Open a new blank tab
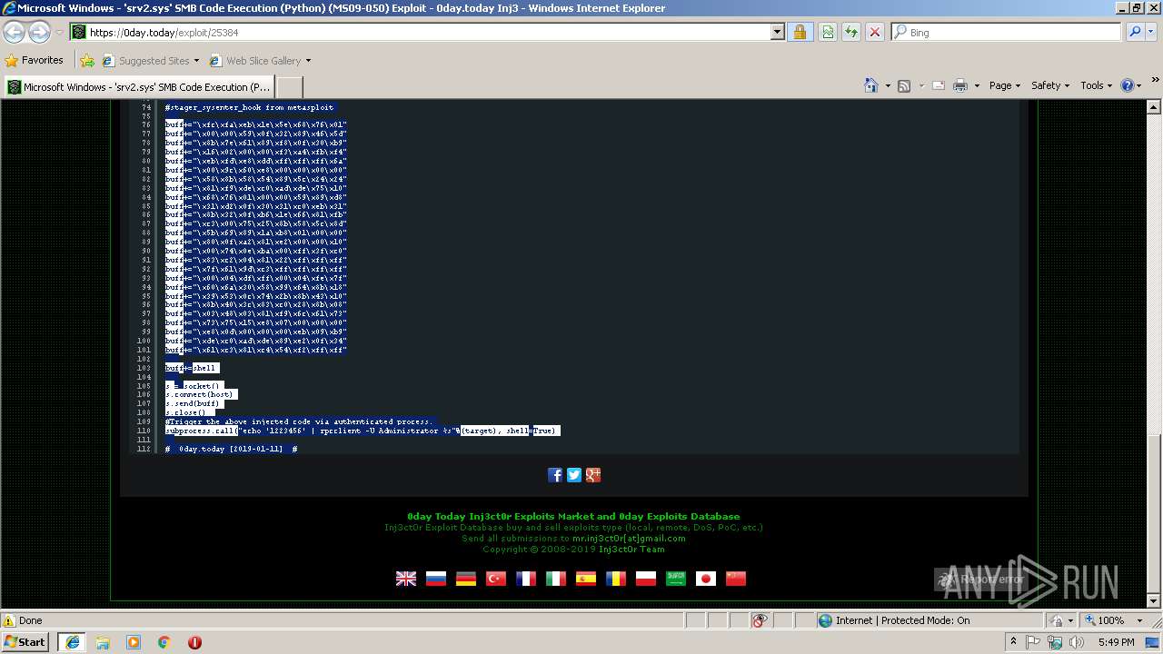The image size is (1163, 654). pos(289,87)
